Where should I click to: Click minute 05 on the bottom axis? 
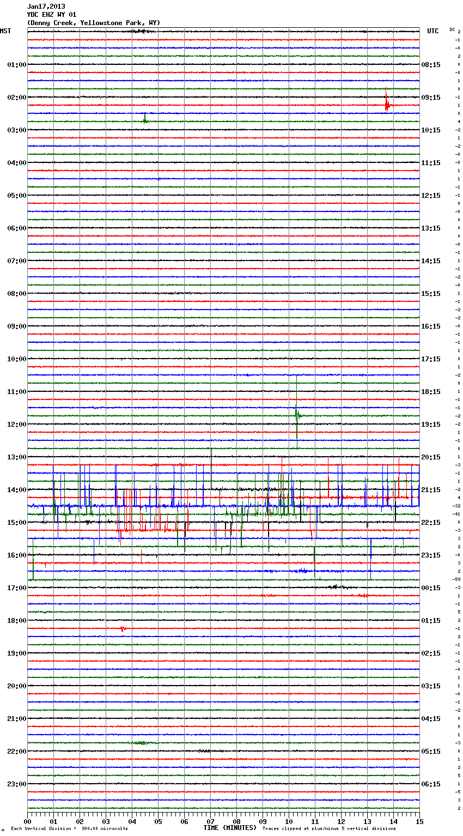[x=158, y=821]
